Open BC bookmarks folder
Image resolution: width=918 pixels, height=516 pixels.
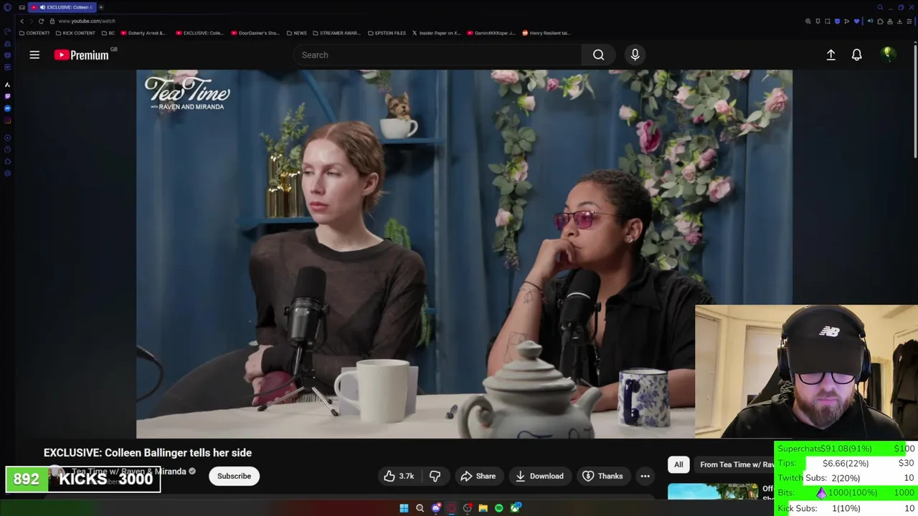(108, 33)
